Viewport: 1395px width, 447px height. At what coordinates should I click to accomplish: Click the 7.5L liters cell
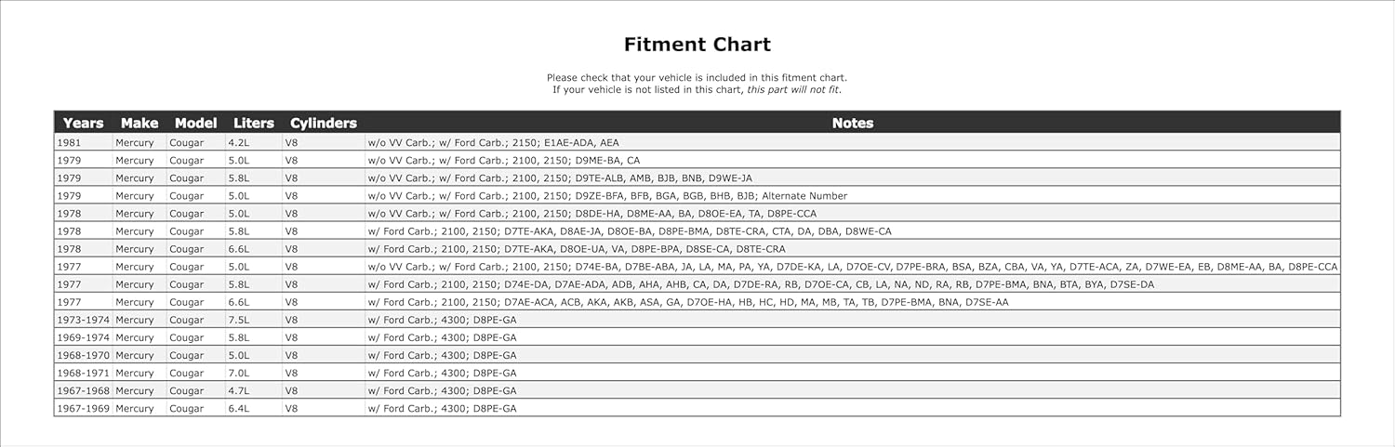240,320
